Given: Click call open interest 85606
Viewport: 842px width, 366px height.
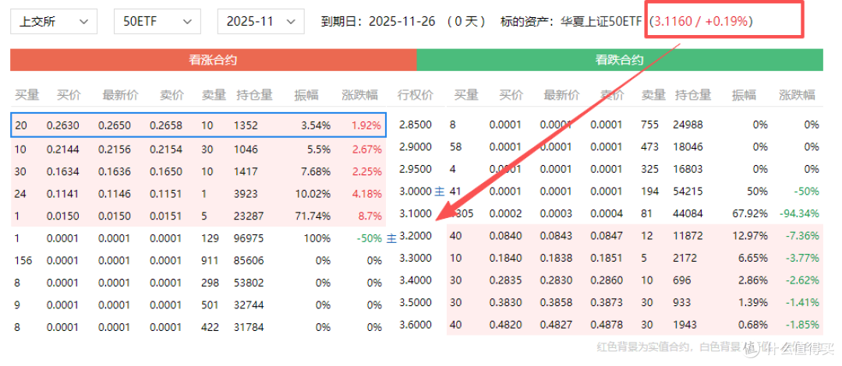Looking at the screenshot, I should click(248, 261).
